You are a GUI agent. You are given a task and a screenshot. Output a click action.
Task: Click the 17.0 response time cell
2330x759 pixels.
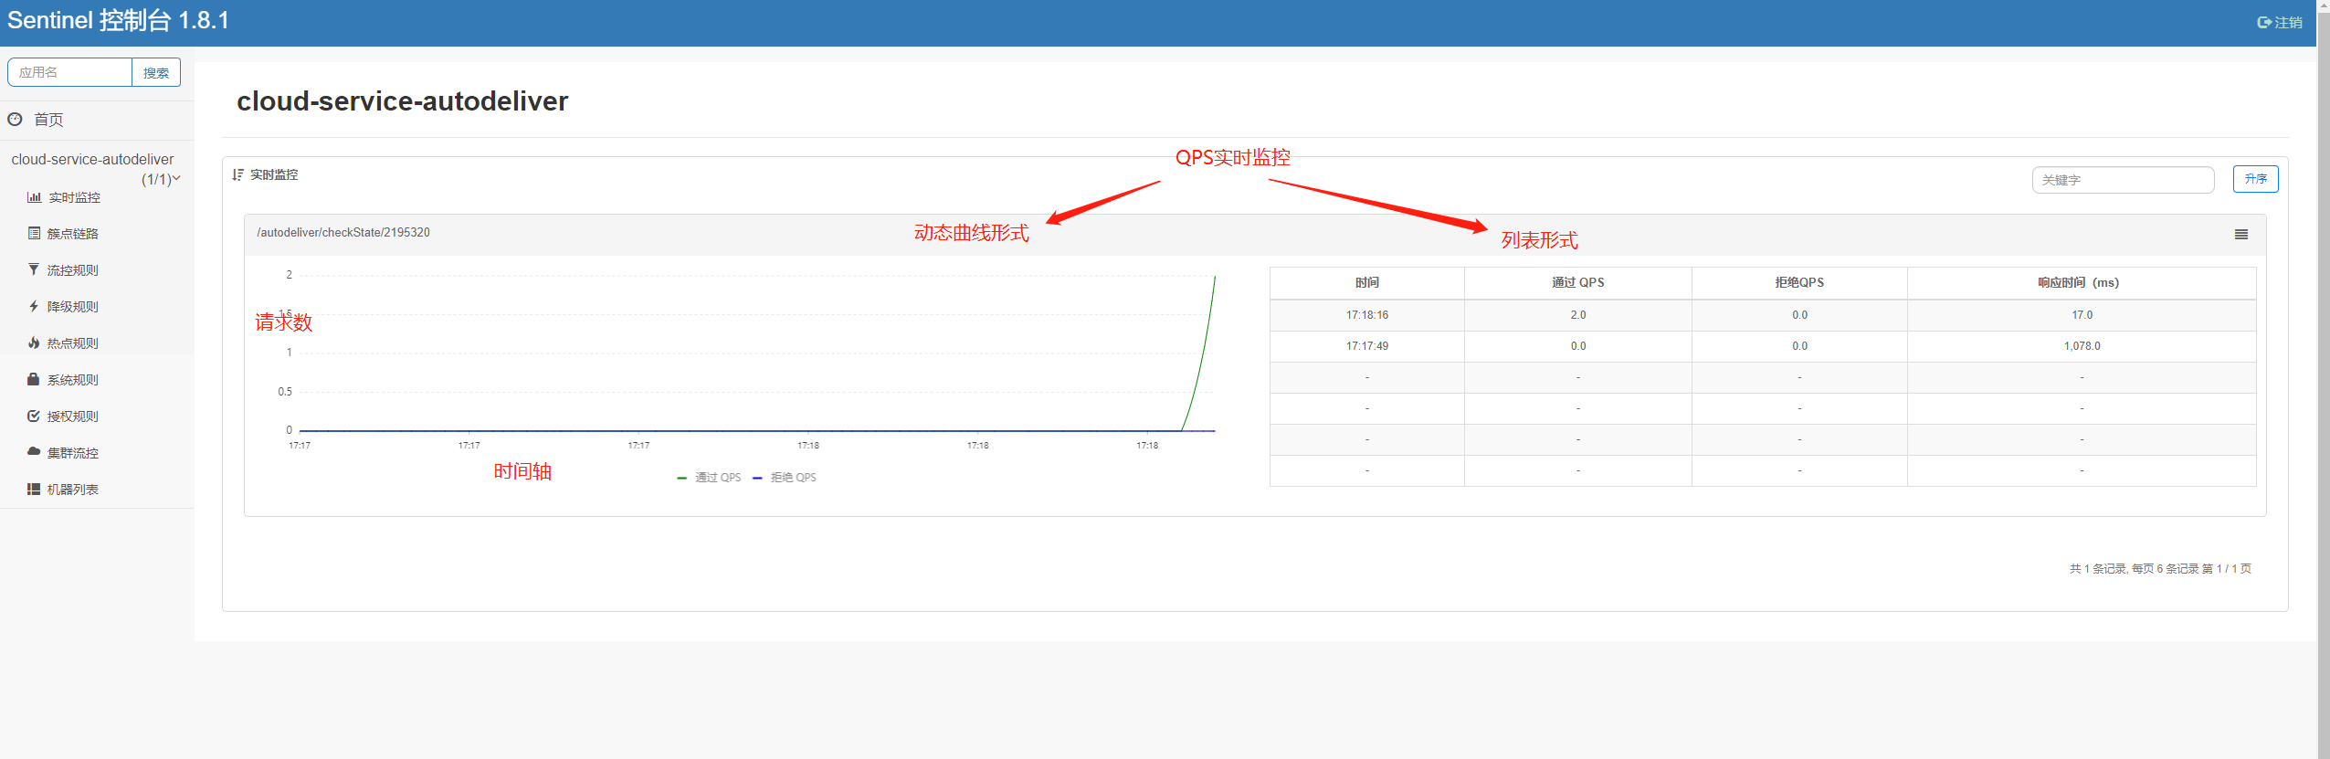point(2081,315)
